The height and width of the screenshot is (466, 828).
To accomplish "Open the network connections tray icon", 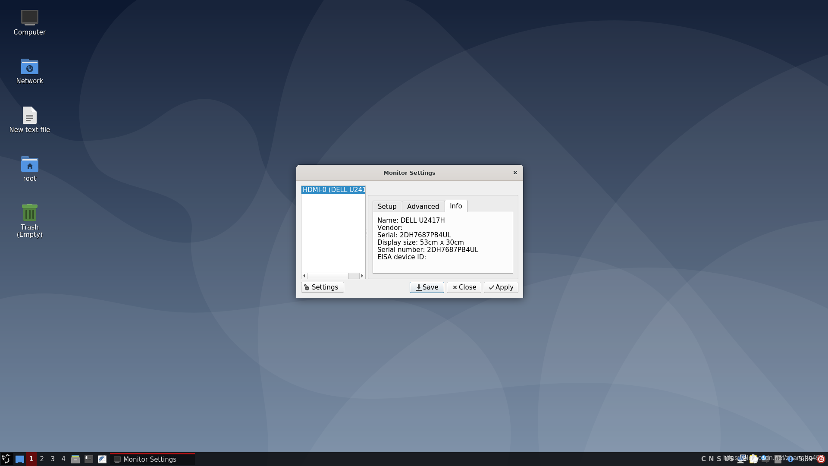I will [741, 459].
